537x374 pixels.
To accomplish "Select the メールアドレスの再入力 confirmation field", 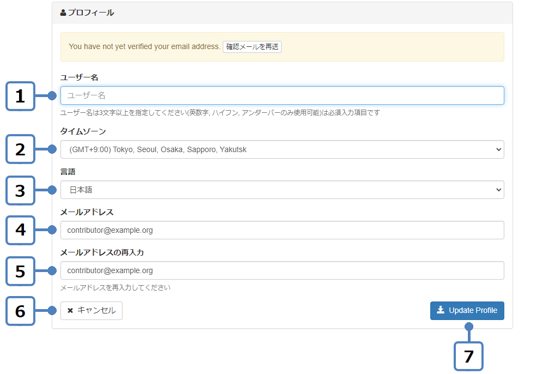I will click(282, 270).
